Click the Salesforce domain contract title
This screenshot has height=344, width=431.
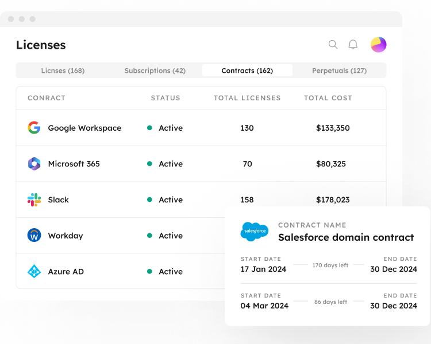(346, 237)
